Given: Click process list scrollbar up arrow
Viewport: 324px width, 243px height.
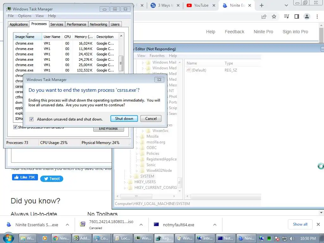Looking at the screenshot, I should [121, 36].
